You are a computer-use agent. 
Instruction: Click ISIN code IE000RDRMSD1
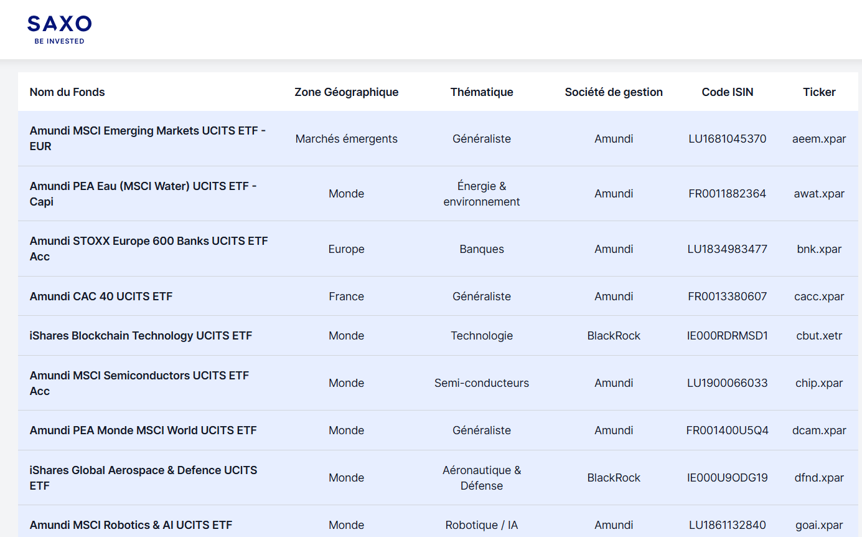pos(728,336)
